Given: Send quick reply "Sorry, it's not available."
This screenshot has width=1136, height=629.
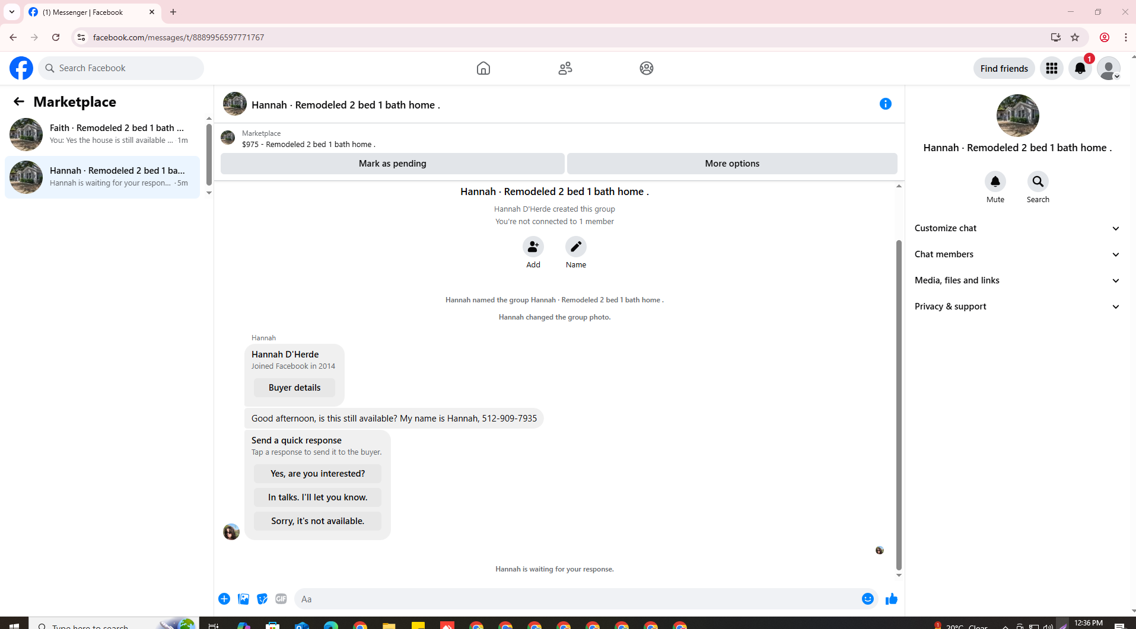Looking at the screenshot, I should pyautogui.click(x=317, y=521).
